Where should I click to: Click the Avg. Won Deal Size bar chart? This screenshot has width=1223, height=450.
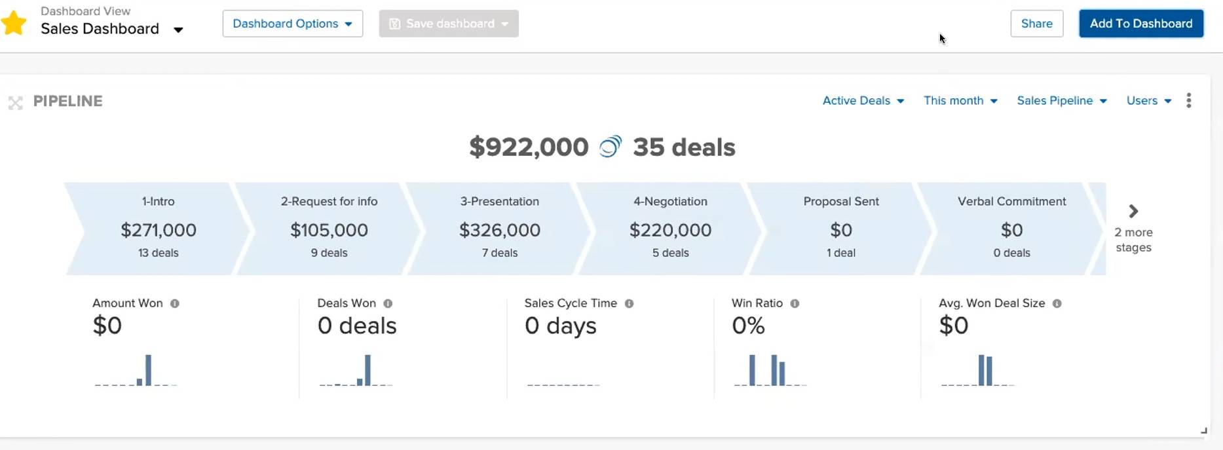(977, 370)
